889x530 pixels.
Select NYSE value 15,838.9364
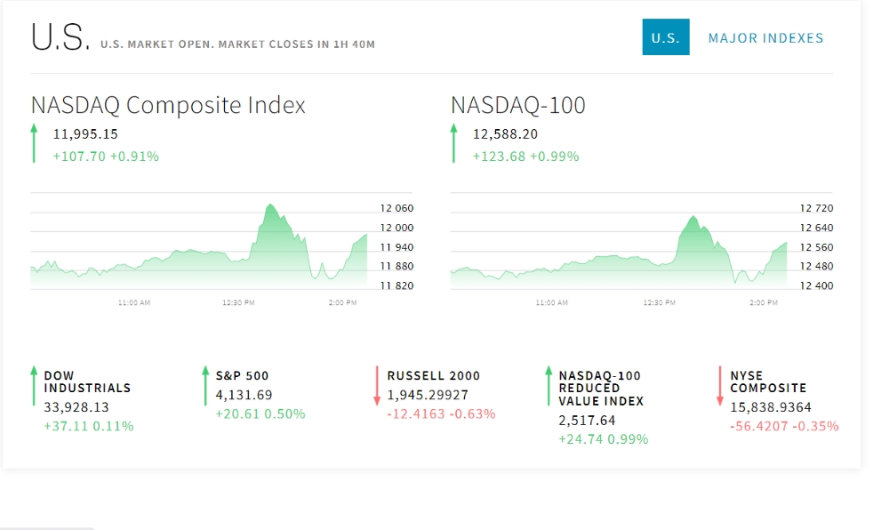(x=771, y=407)
